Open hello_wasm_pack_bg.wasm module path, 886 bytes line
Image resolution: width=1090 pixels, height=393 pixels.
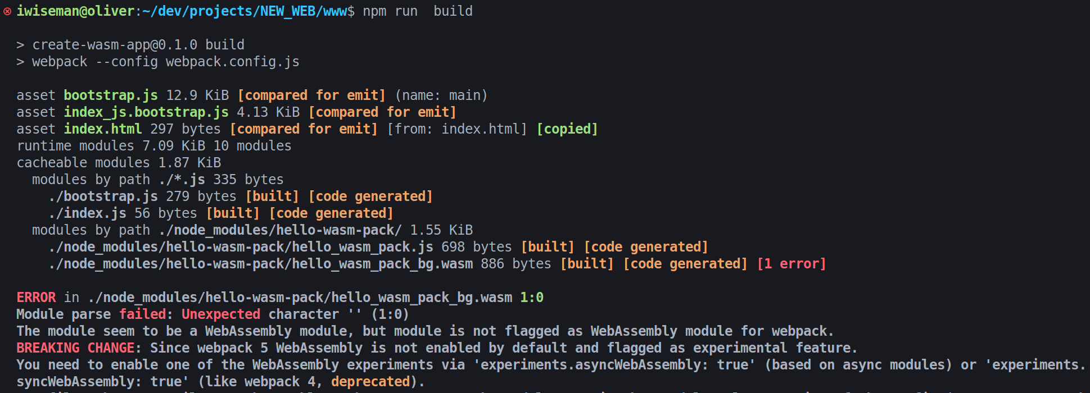click(260, 264)
